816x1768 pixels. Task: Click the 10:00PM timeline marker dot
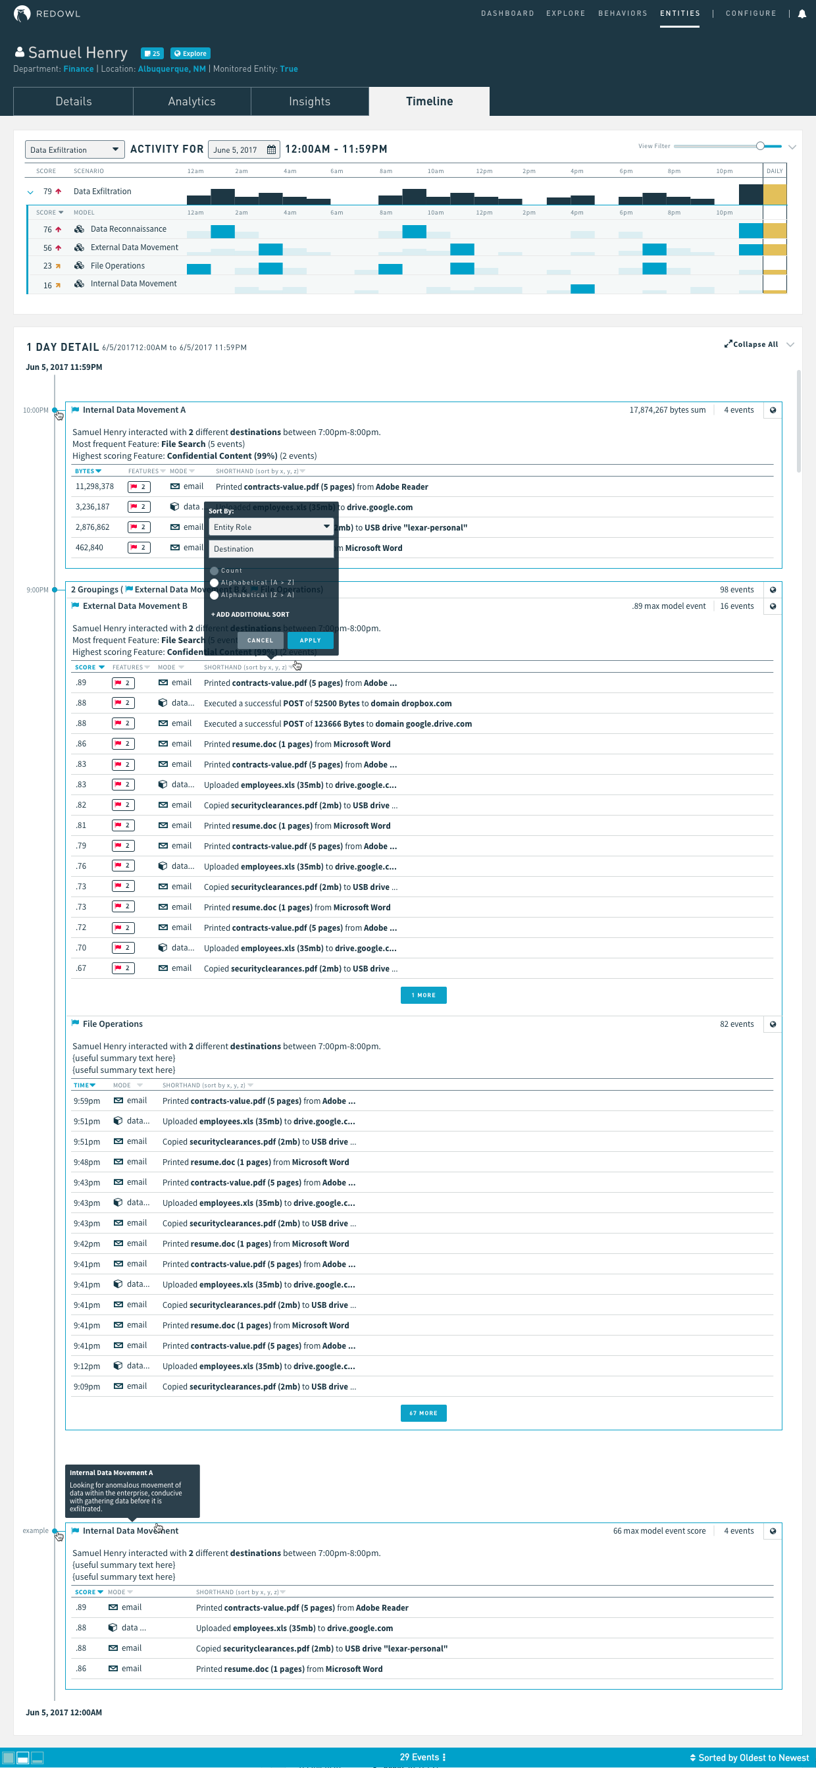coord(55,411)
